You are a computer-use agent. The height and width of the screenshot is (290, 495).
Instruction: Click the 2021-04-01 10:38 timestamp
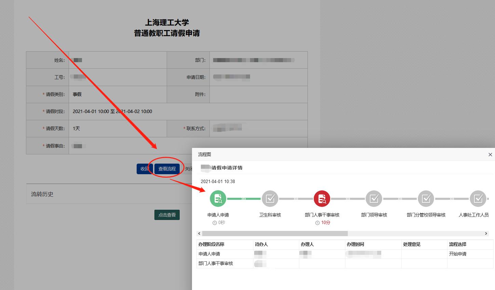[x=218, y=181]
